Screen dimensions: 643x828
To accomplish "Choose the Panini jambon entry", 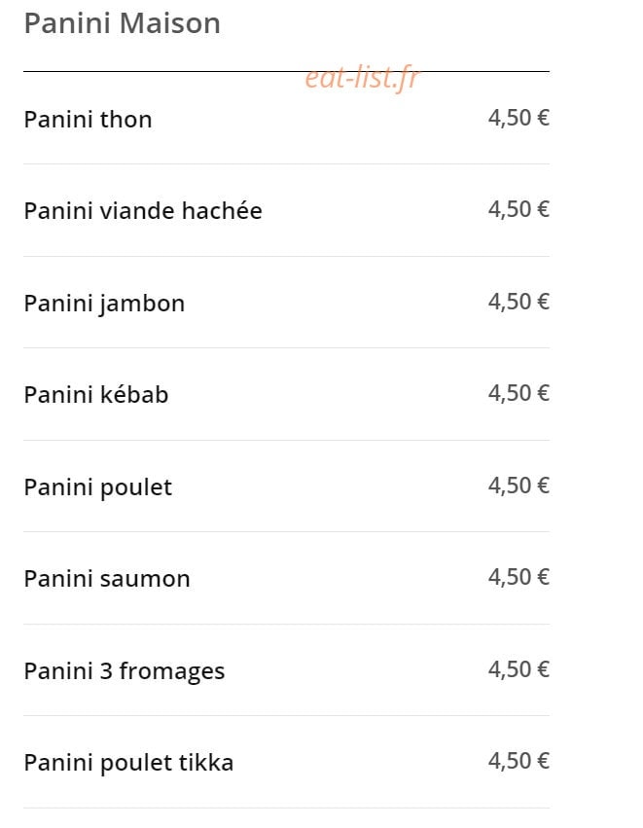I will (x=104, y=305).
